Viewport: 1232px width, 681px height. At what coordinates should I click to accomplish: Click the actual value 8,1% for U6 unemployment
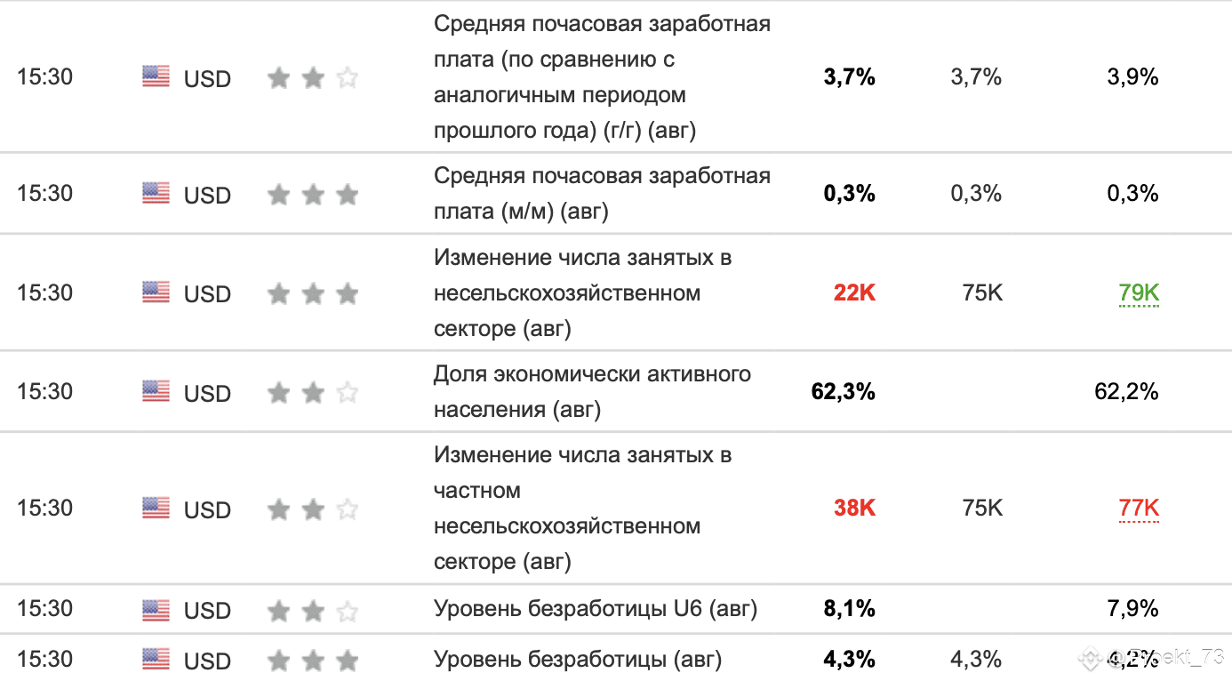(850, 609)
